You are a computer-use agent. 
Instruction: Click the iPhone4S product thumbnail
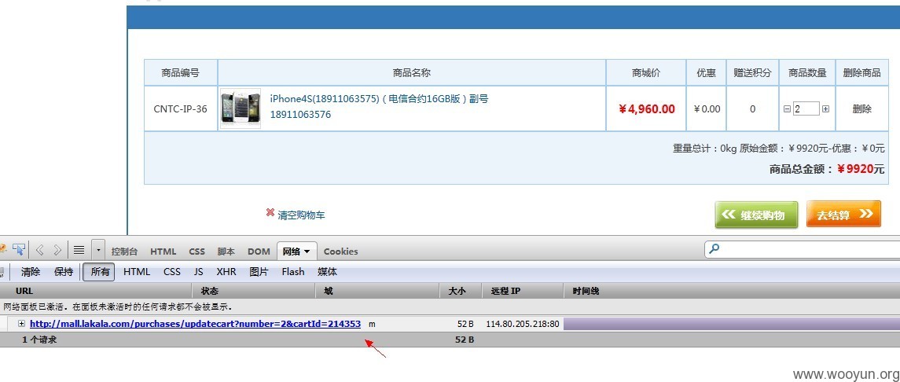pyautogui.click(x=241, y=108)
